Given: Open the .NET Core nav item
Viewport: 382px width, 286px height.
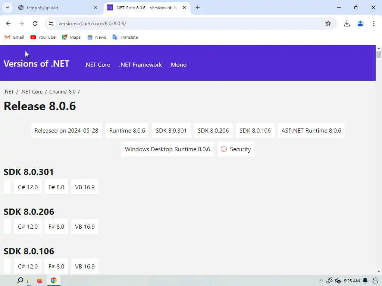Looking at the screenshot, I should click(97, 65).
